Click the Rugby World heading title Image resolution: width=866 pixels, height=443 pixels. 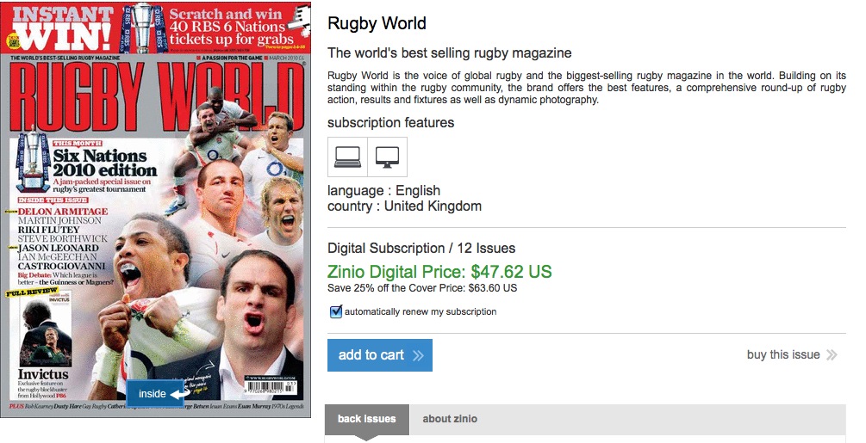point(377,24)
